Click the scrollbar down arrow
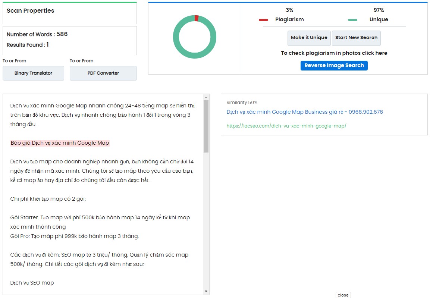 pyautogui.click(x=206, y=291)
